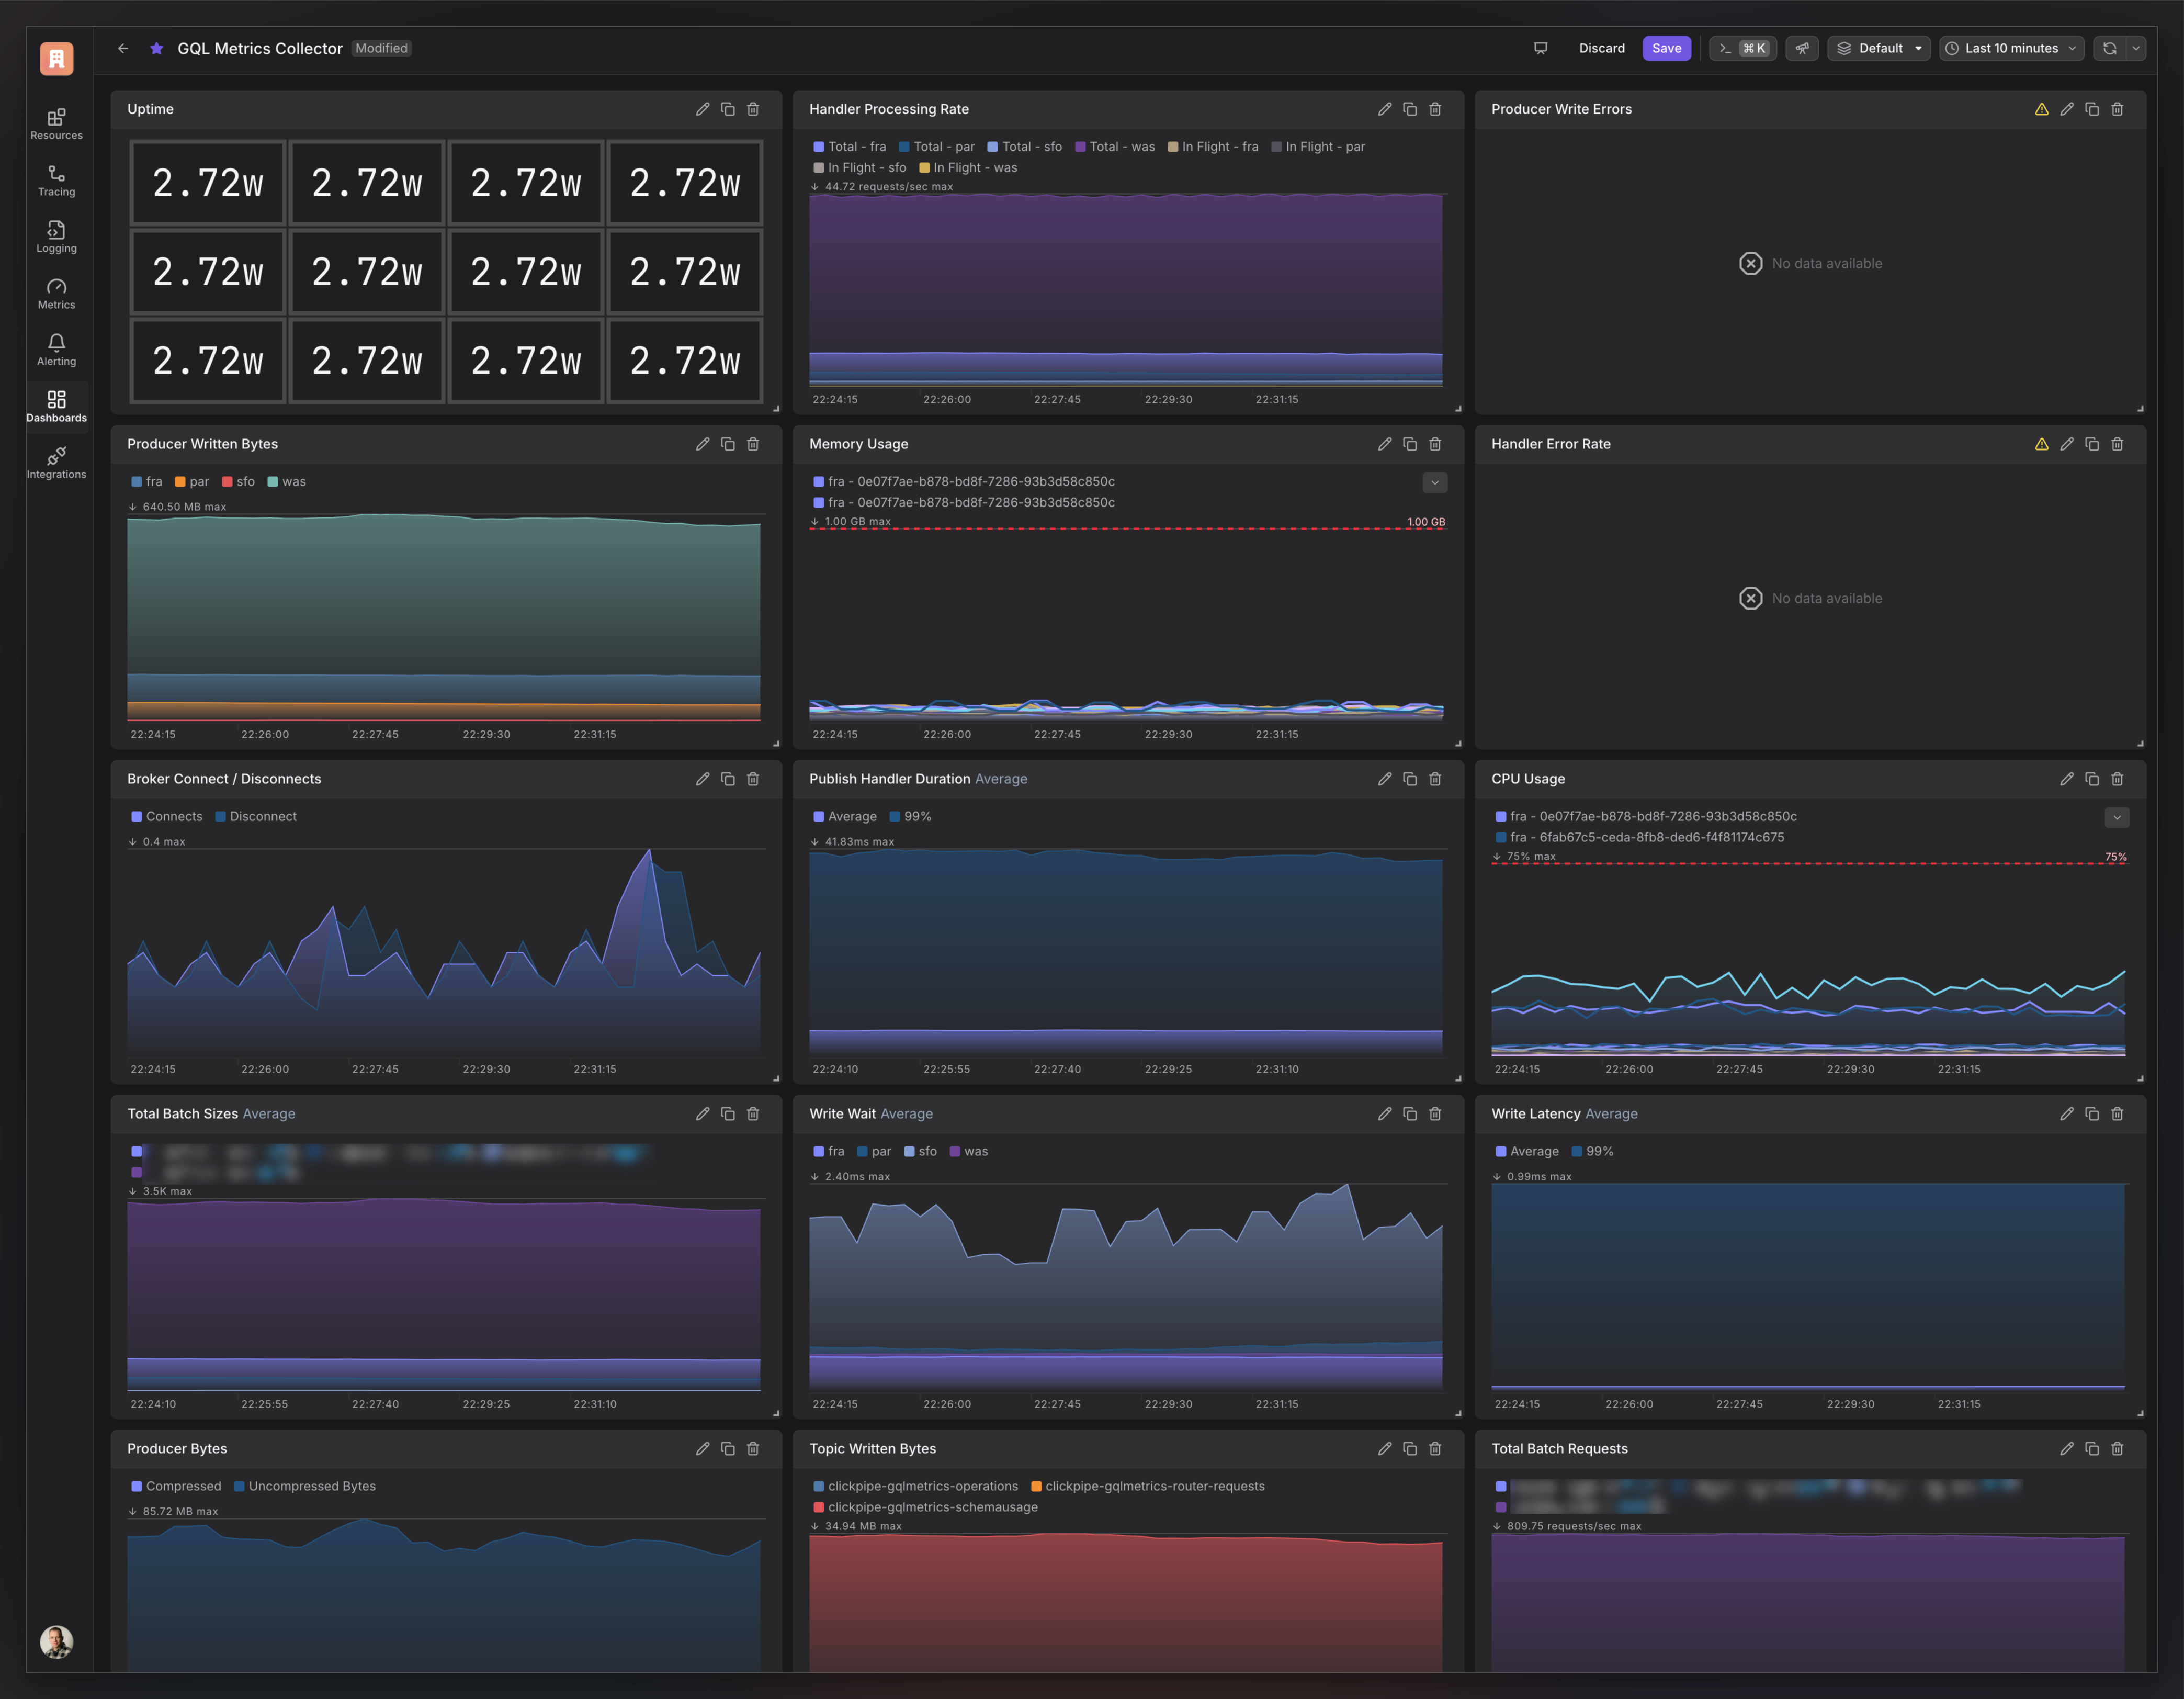
Task: Delete the Memory Usage panel via trash icon
Action: pos(1435,444)
